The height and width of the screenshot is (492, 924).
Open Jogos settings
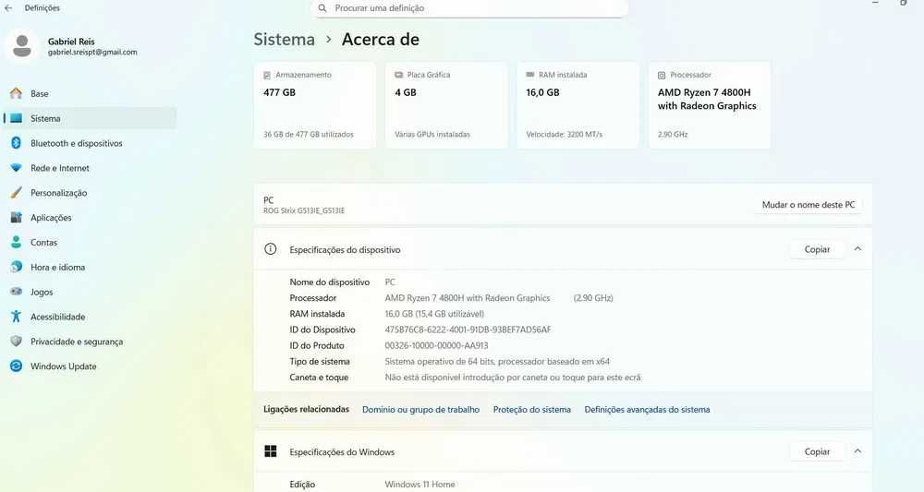[x=90, y=292]
